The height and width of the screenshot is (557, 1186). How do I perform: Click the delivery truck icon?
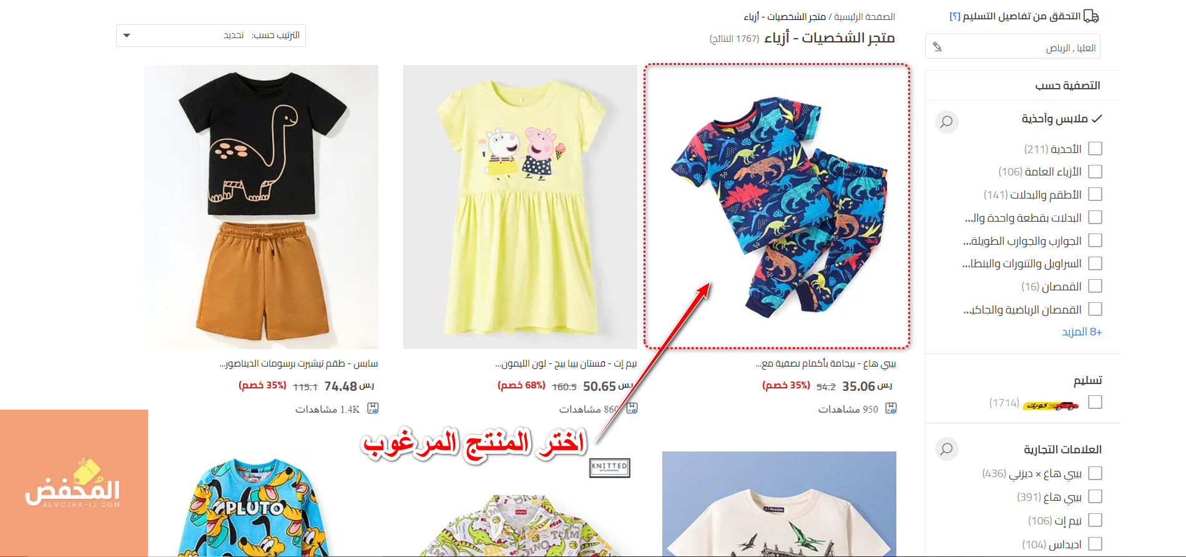click(x=1091, y=16)
